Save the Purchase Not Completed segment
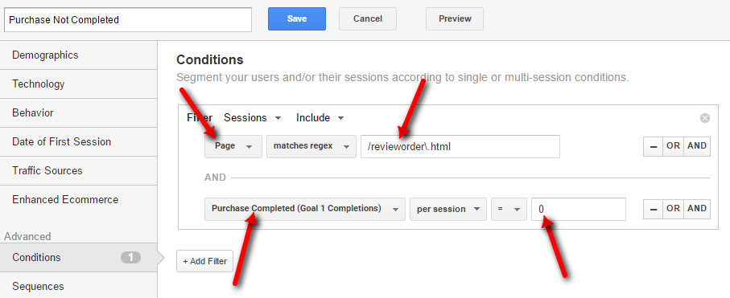730x298 pixels. tap(297, 19)
